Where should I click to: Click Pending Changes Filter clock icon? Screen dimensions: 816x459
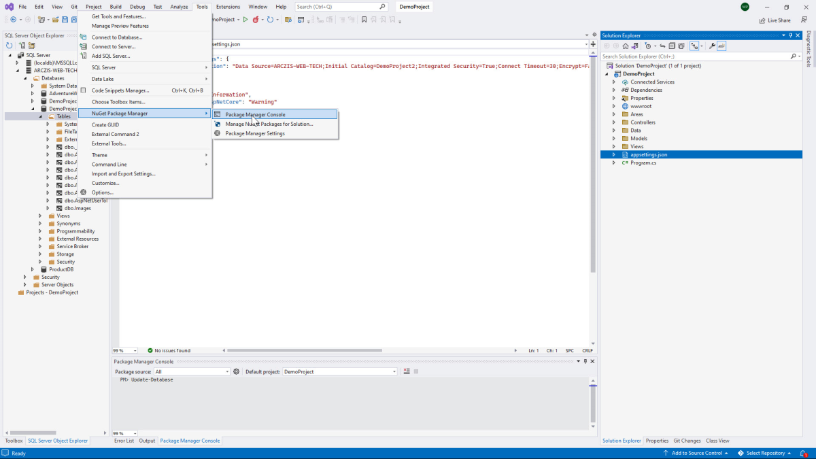pos(648,46)
